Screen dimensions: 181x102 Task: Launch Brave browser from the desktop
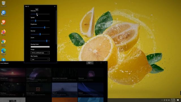[x=3, y=23]
